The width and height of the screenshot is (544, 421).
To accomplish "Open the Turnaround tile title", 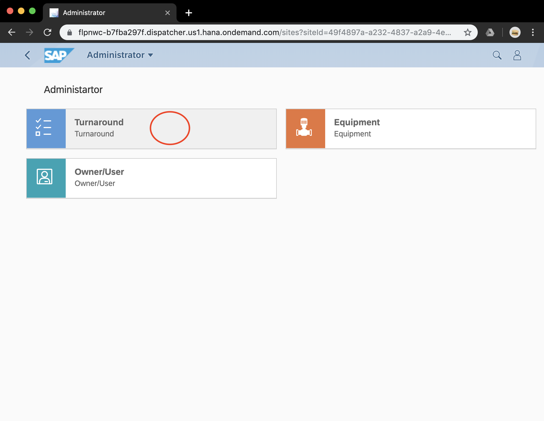I will [x=99, y=122].
